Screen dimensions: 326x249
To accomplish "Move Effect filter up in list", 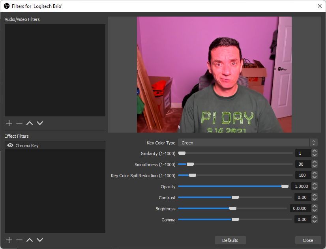I will 30,240.
